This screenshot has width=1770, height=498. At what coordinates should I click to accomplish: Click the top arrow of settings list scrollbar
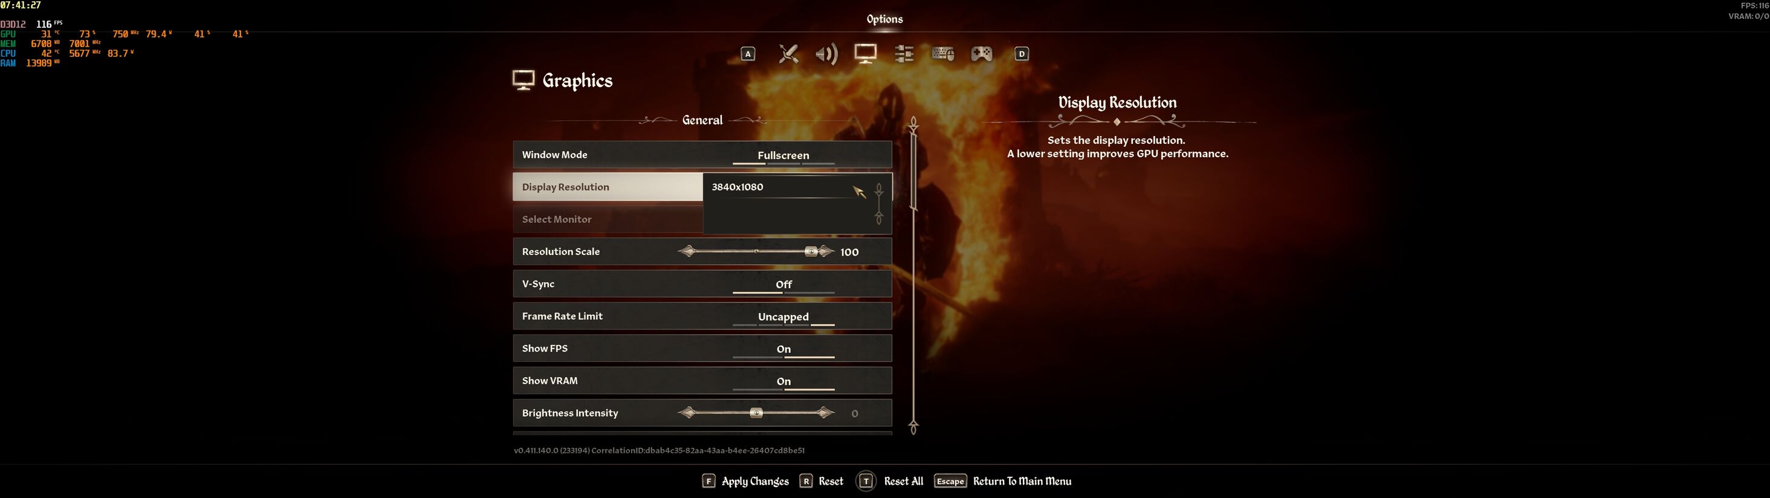pos(913,124)
